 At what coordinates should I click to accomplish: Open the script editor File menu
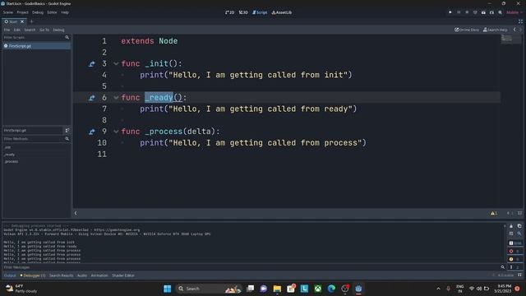coord(7,30)
